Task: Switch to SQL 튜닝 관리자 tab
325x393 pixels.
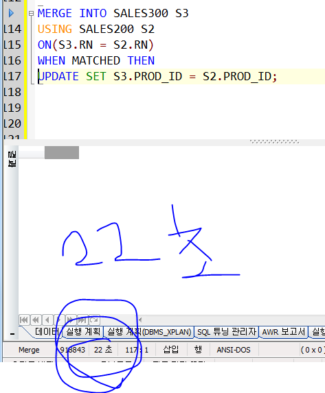Action: pyautogui.click(x=227, y=332)
